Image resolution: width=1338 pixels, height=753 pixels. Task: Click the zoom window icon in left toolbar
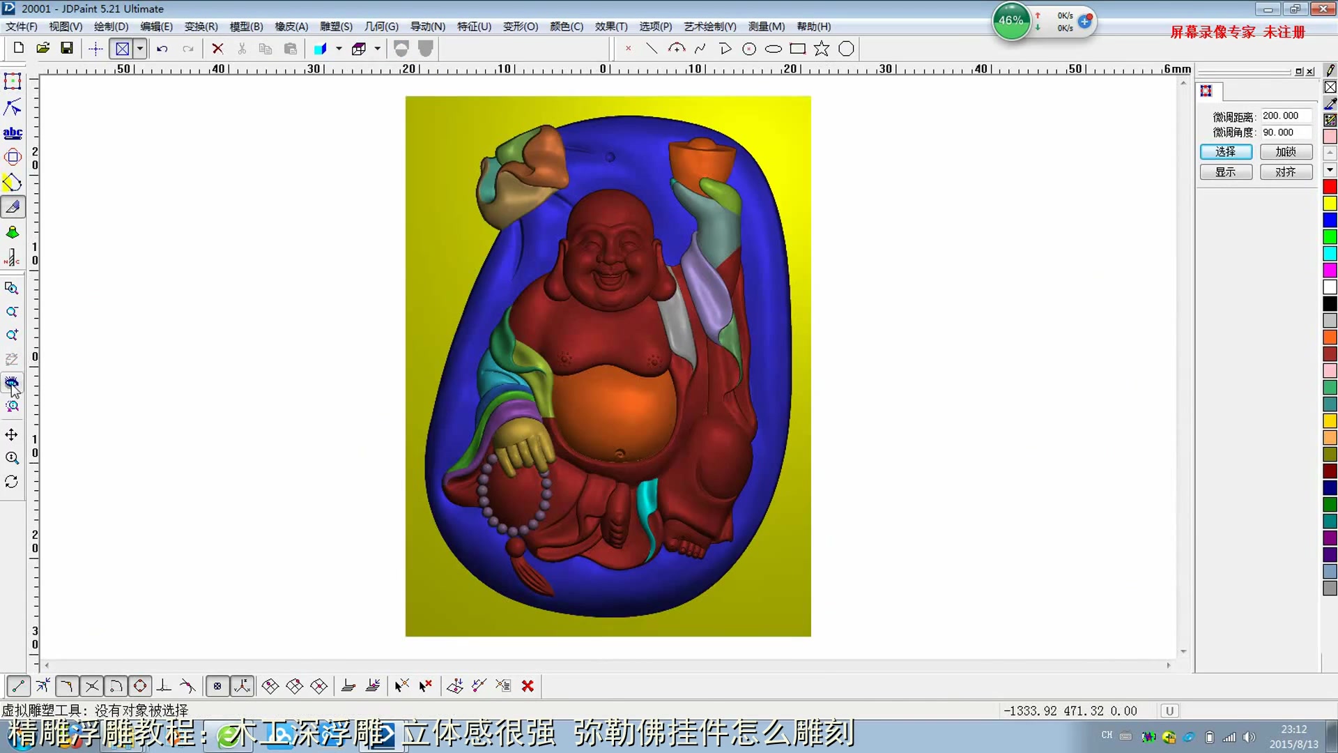coord(12,288)
